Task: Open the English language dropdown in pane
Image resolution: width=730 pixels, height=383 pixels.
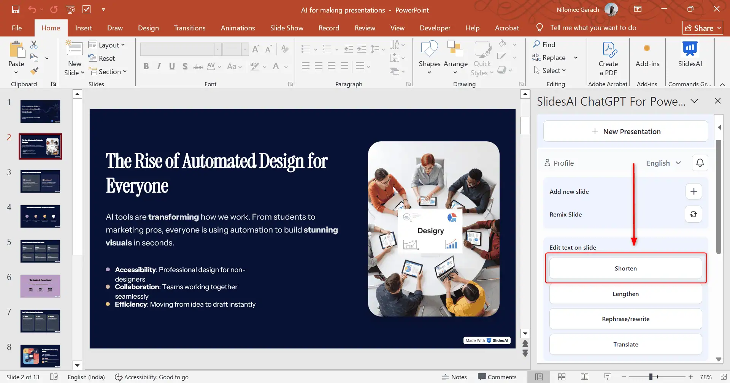Action: point(664,163)
